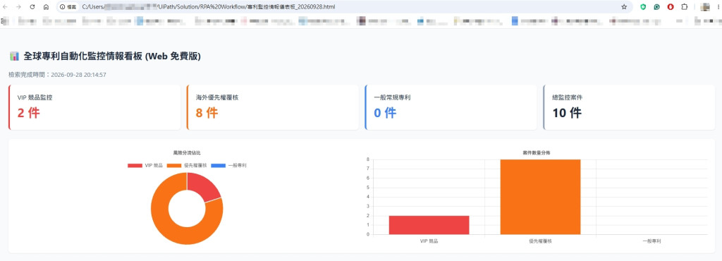Open the browser home page icon
The height and width of the screenshot is (261, 722).
coord(46,7)
